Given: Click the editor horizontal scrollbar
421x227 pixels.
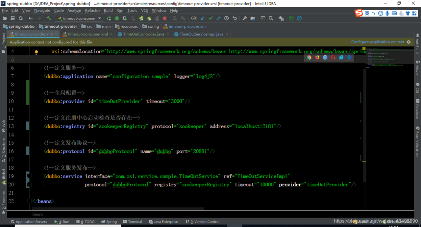Looking at the screenshot, I should click(118, 209).
